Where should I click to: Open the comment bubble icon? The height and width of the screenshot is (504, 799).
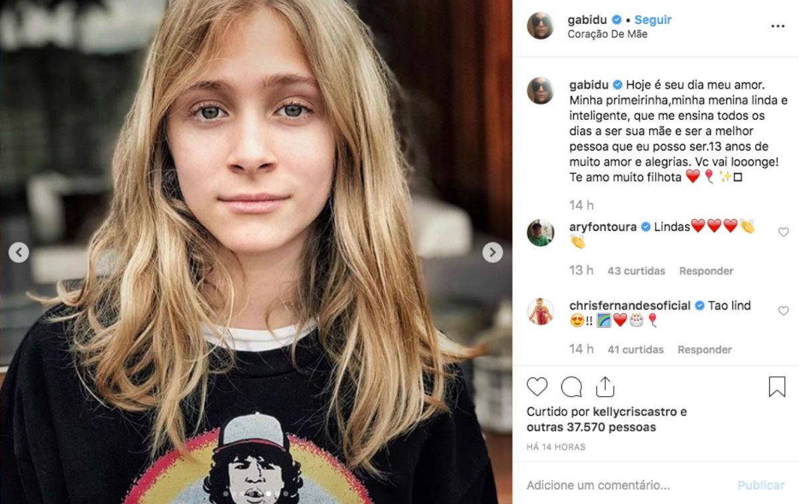pos(571,387)
